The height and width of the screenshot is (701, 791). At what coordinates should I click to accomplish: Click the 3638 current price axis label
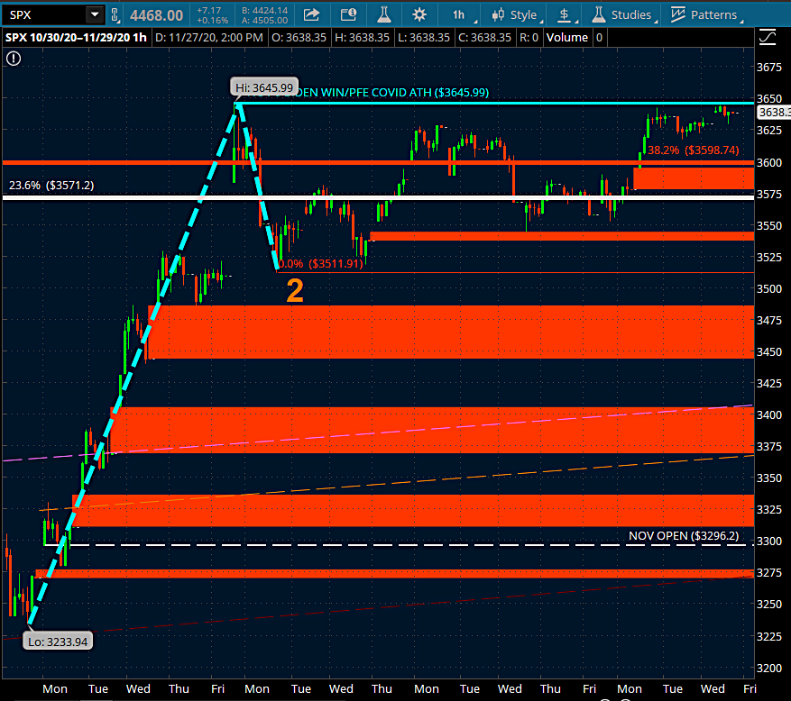(x=772, y=113)
